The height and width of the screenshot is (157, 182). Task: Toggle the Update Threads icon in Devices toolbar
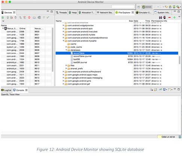point(20,18)
